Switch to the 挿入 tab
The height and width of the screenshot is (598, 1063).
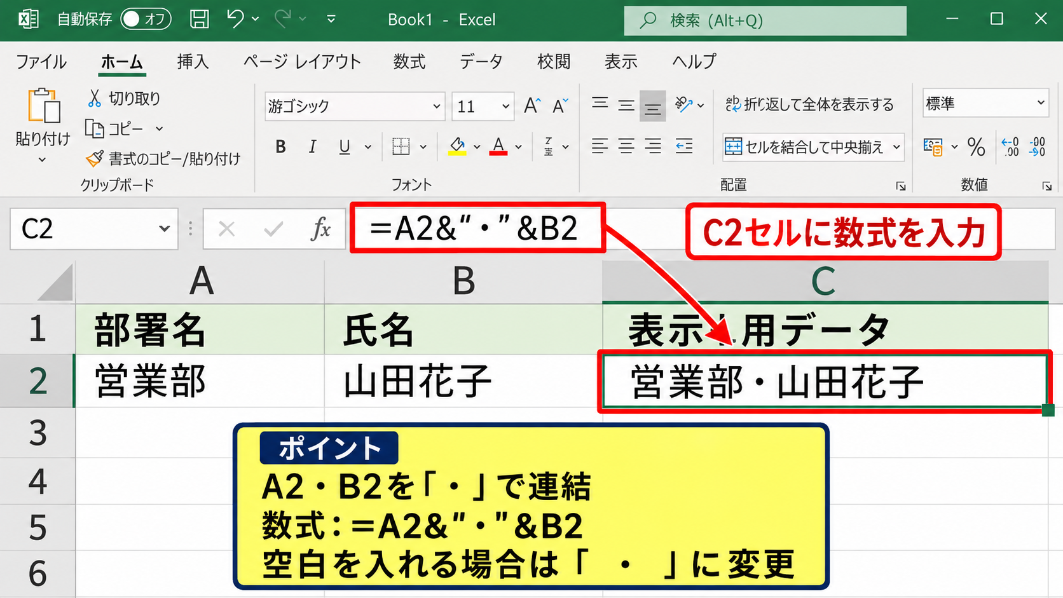pos(193,62)
